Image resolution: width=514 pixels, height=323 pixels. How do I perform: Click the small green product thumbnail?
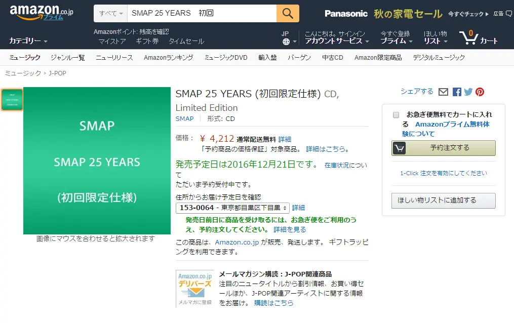click(12, 100)
